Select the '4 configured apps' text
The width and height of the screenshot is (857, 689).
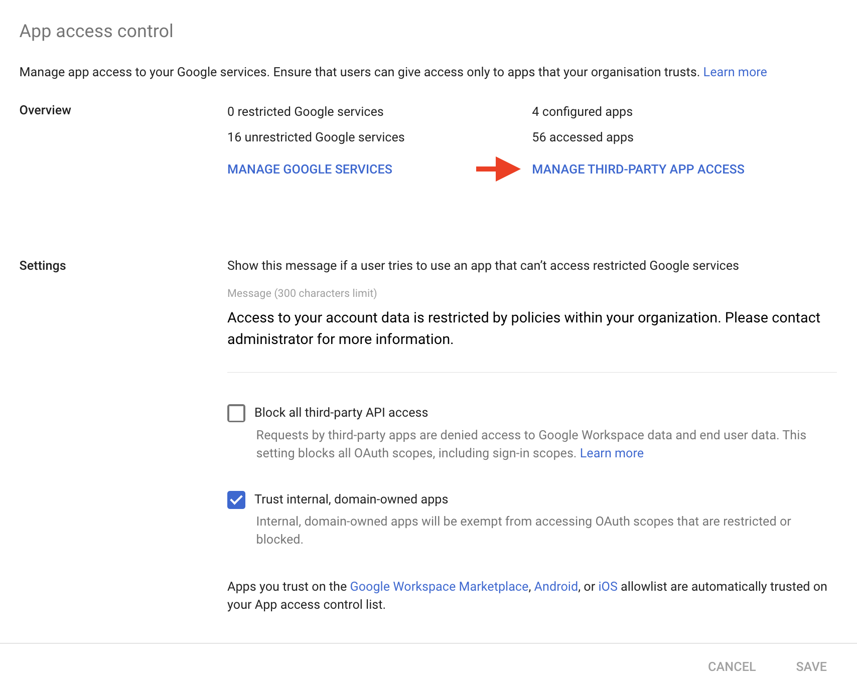pos(582,112)
